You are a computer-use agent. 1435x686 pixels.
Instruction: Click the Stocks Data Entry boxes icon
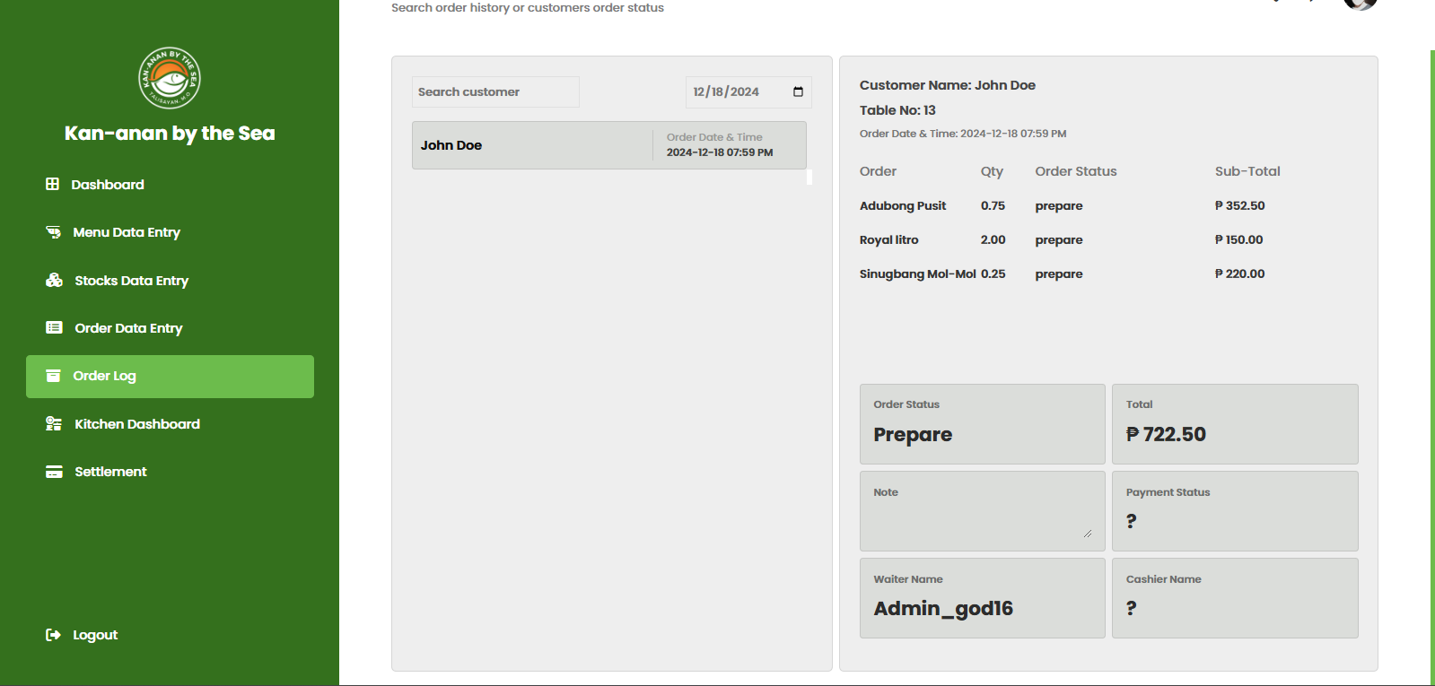[x=54, y=280]
